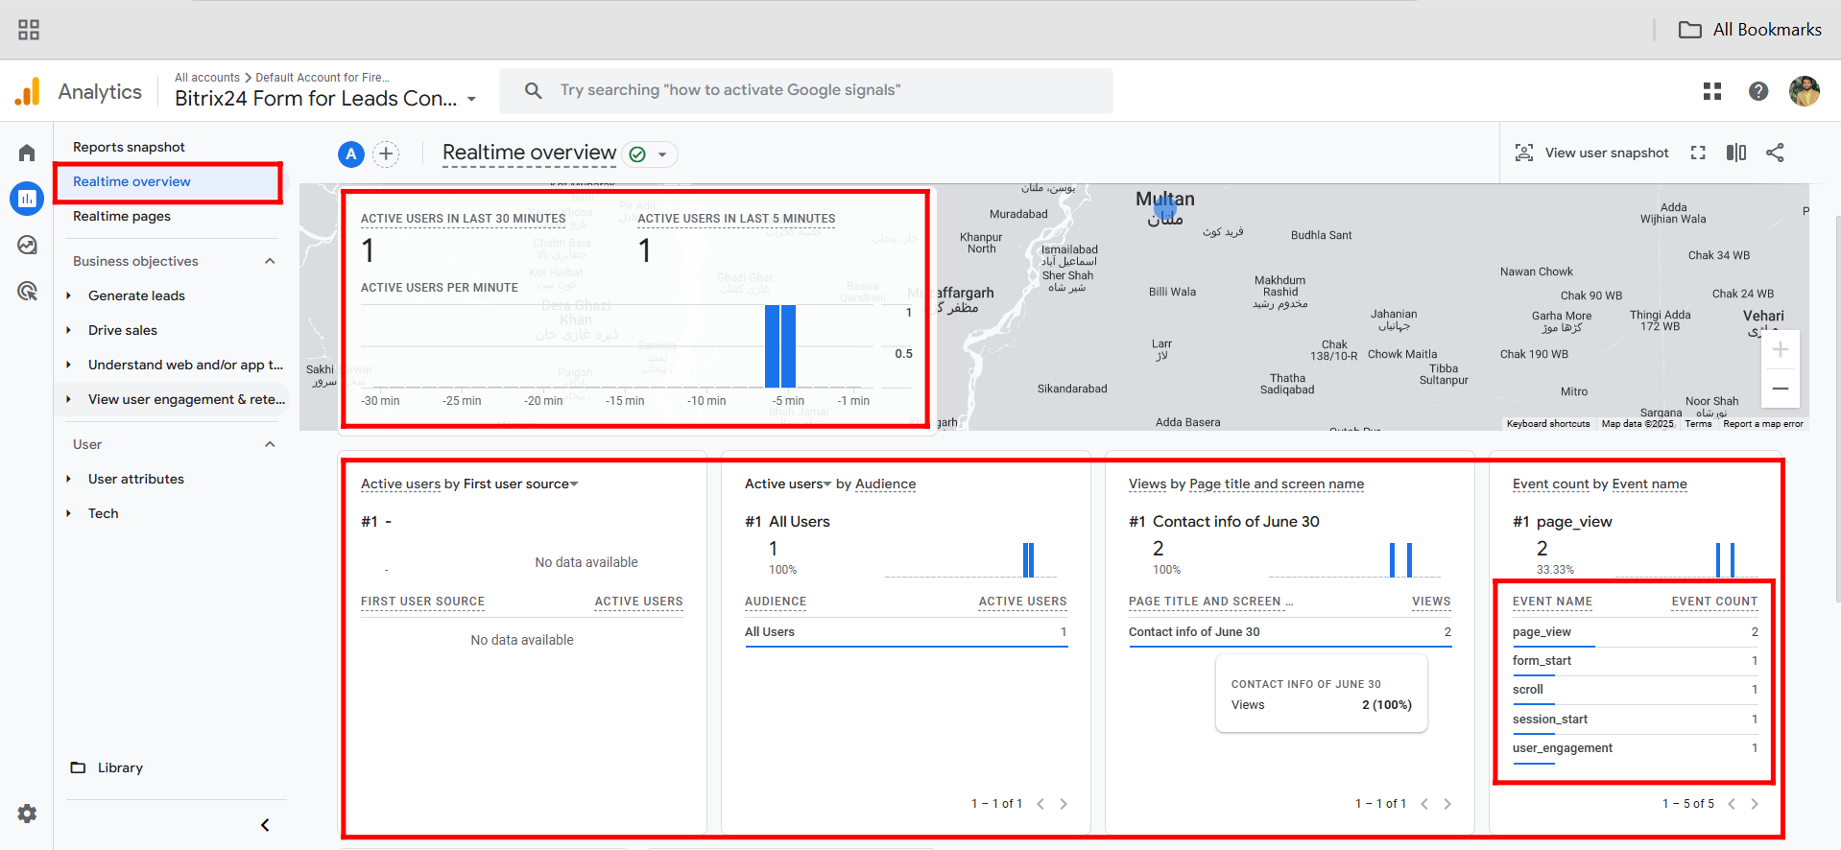Viewport: 1841px width, 850px height.
Task: Expand View user engagement & retention item
Action: (69, 399)
